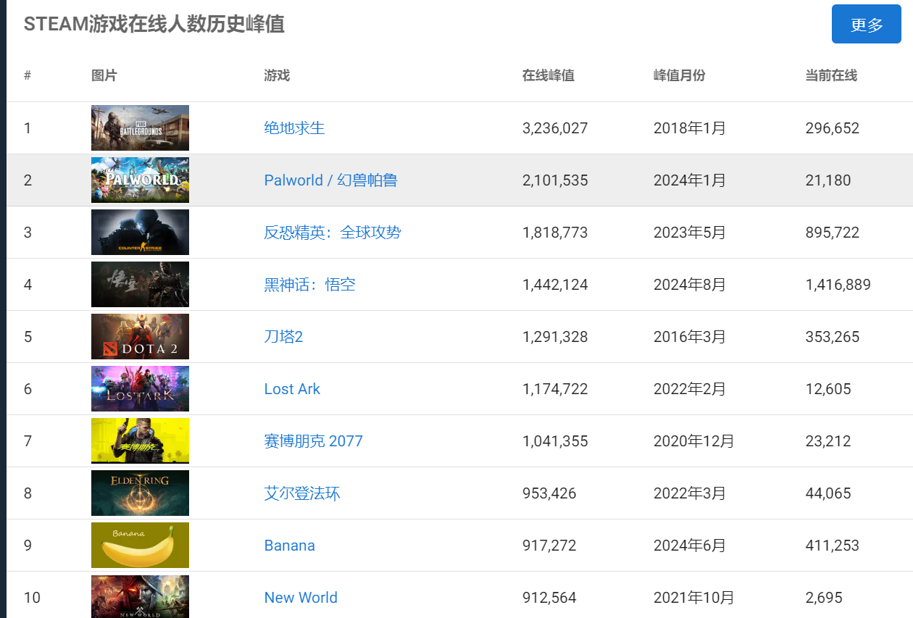This screenshot has width=913, height=618.
Task: Select the peak value 912,564
Action: point(549,598)
